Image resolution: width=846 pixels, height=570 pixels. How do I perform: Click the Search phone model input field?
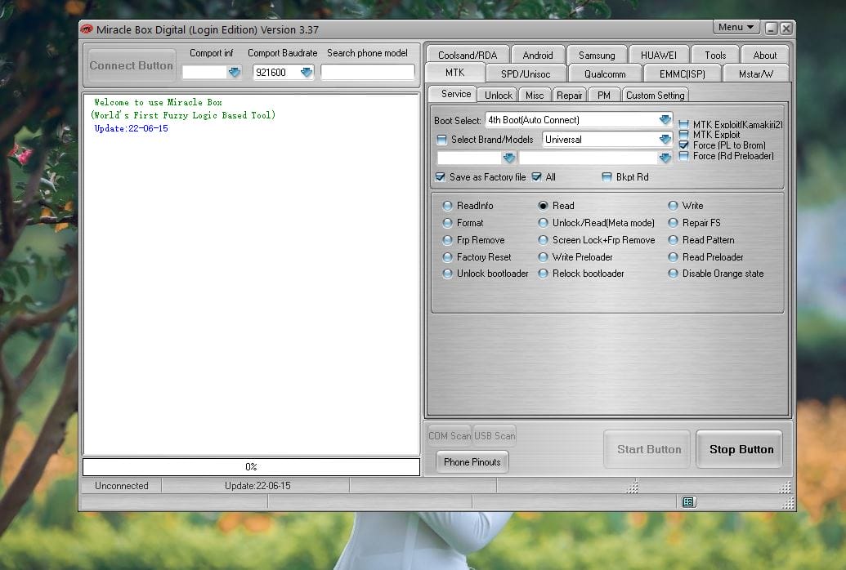368,72
